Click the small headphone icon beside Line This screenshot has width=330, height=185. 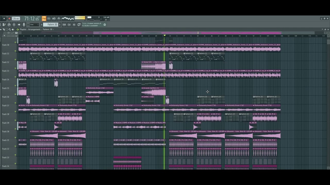pos(28,25)
